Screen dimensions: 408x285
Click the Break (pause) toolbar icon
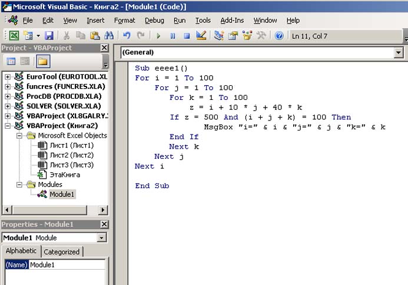[173, 36]
